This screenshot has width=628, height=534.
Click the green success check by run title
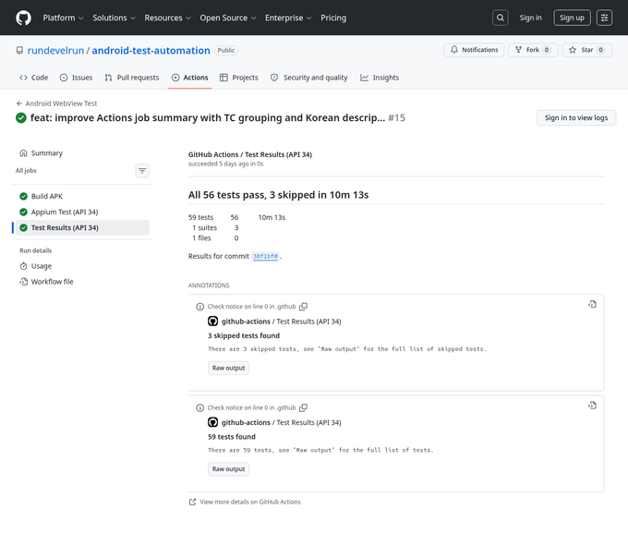coord(21,117)
